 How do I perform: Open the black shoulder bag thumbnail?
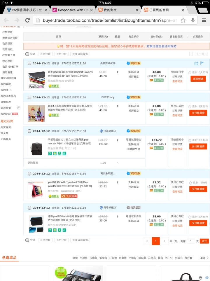pyautogui.click(x=36, y=148)
